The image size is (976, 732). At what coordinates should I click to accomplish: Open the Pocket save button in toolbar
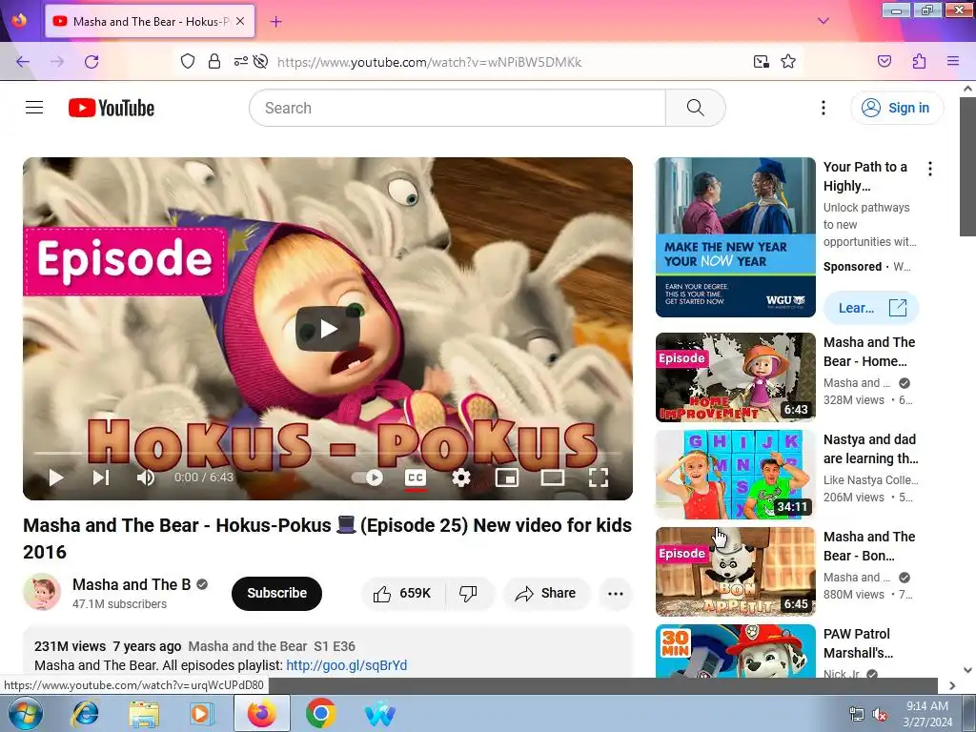[884, 61]
